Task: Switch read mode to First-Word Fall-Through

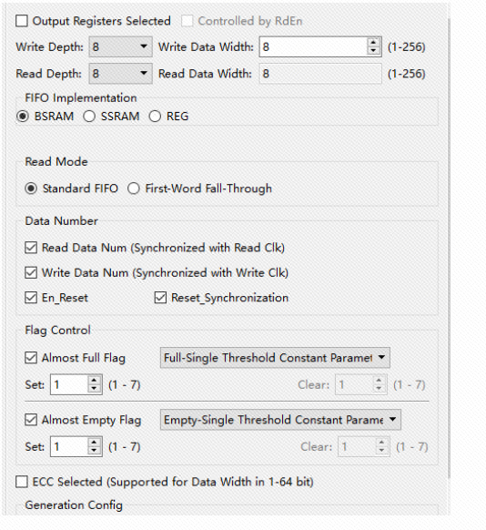Action: (x=134, y=189)
